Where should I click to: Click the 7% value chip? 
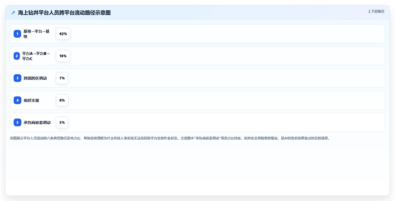coord(62,78)
